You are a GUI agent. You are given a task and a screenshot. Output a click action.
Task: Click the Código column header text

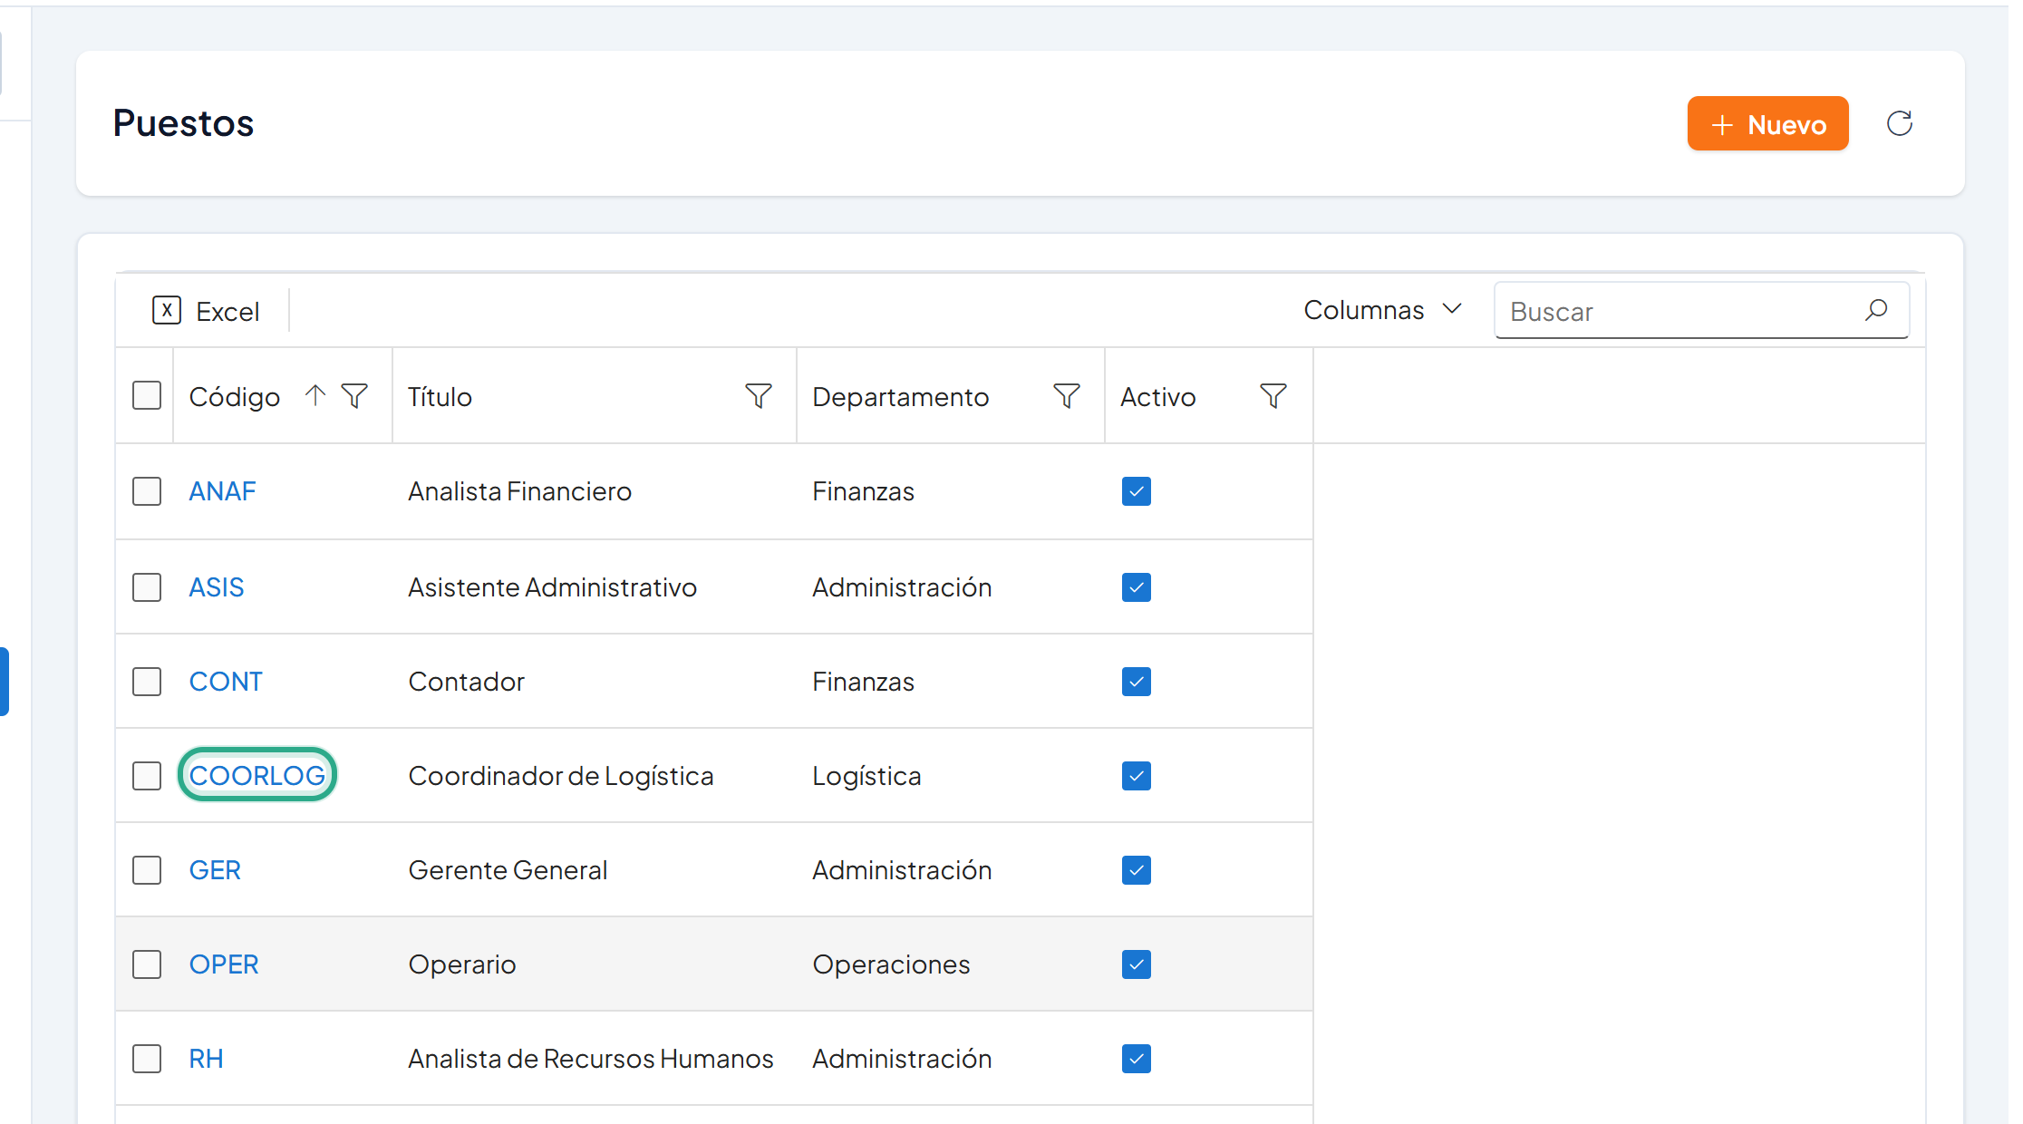coord(234,396)
